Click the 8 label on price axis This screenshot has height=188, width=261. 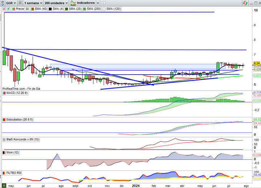255,40
